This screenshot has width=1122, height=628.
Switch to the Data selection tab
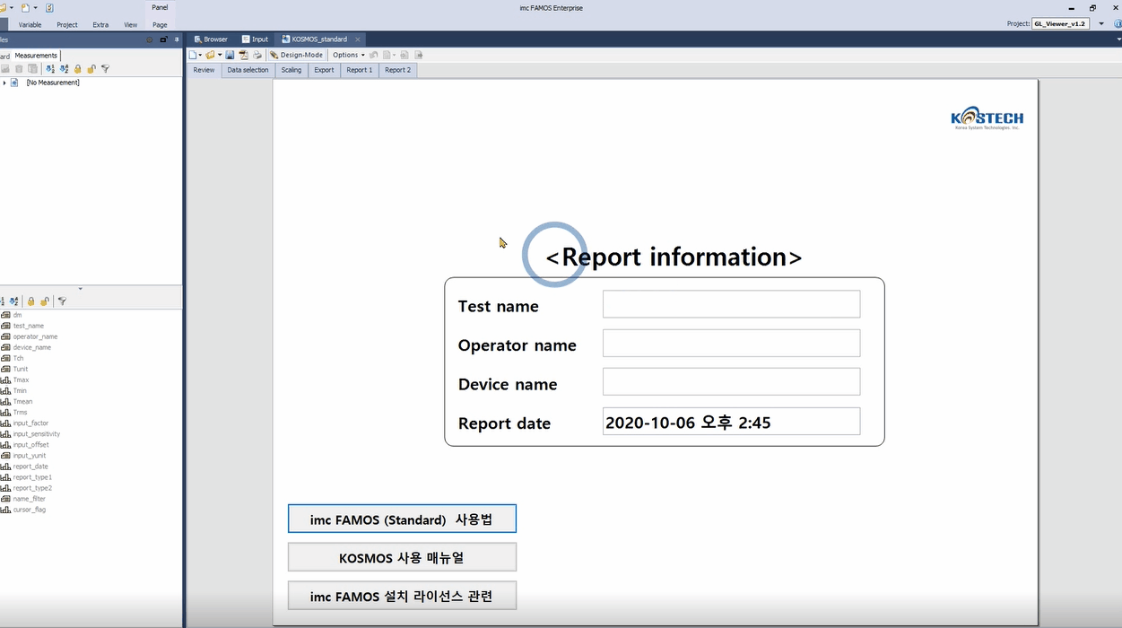point(248,70)
